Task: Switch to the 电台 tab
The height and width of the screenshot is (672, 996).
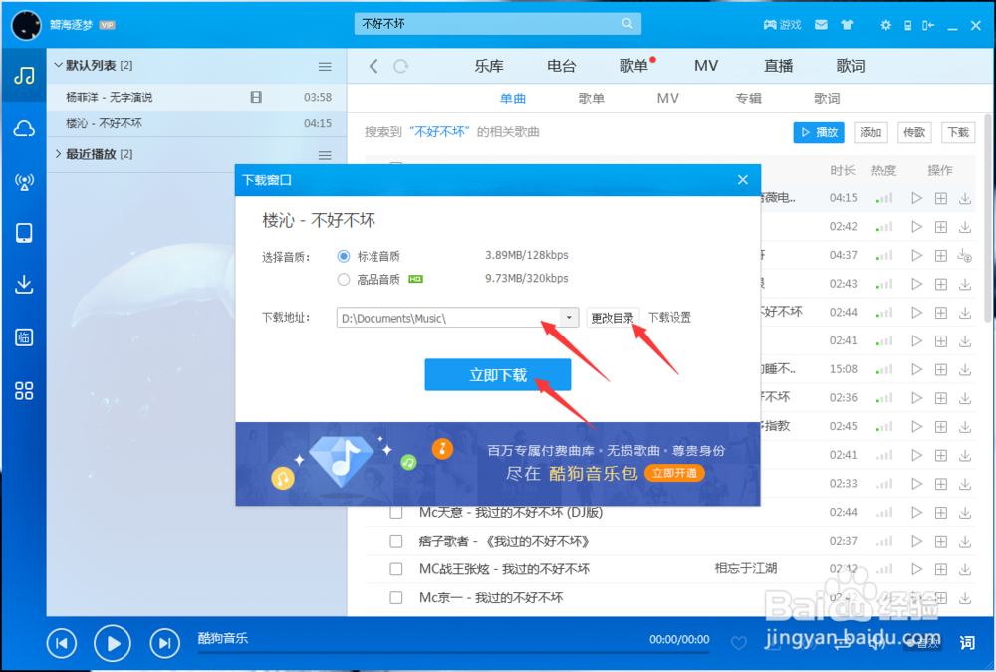Action: click(561, 66)
